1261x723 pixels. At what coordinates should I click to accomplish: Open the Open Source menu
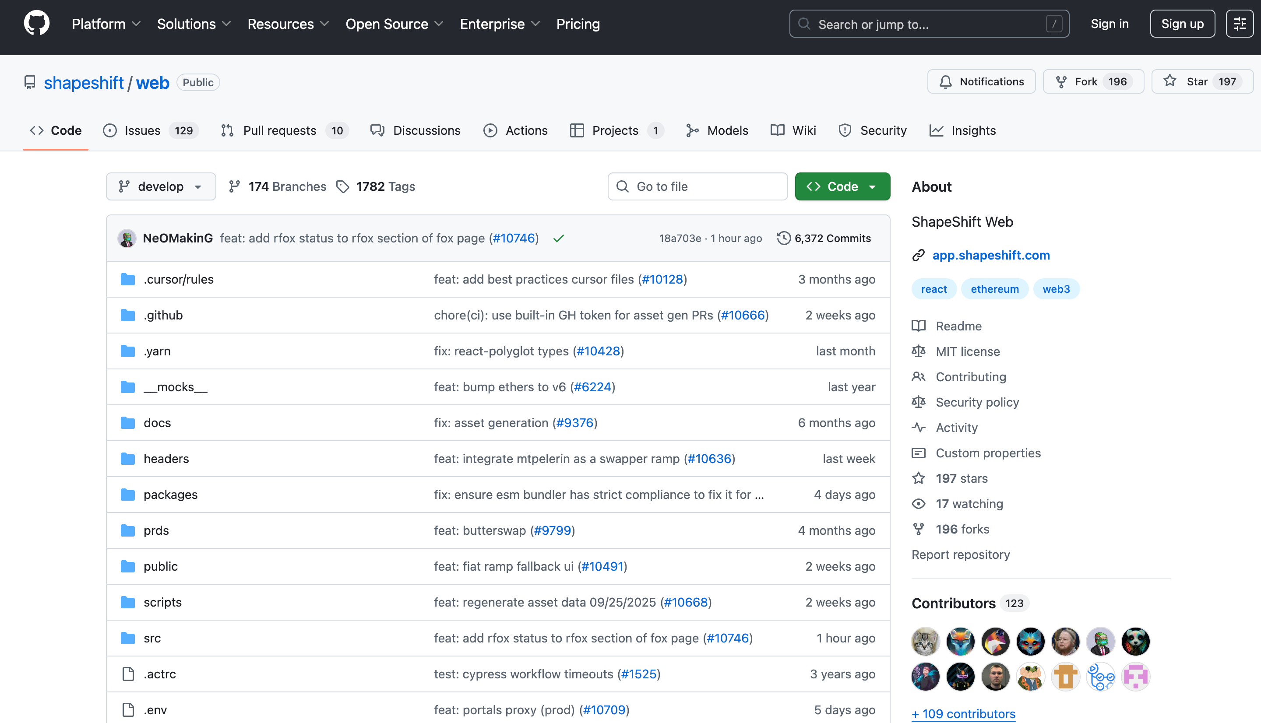[x=395, y=24]
